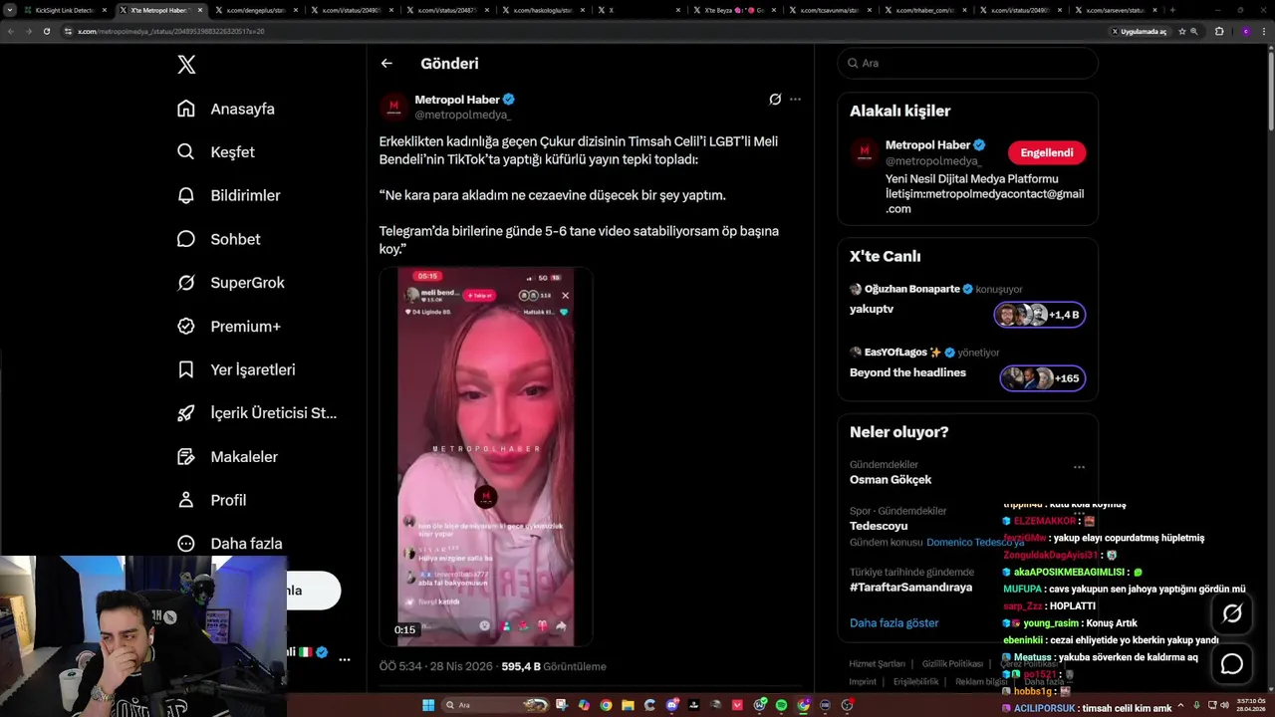Open Keşfet explore page

point(216,152)
